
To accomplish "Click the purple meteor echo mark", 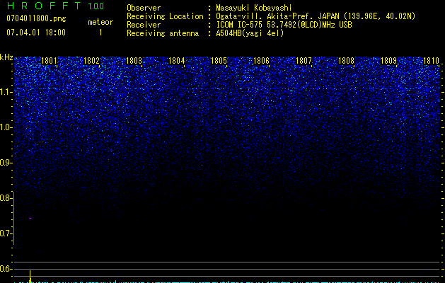I will 30,219.
